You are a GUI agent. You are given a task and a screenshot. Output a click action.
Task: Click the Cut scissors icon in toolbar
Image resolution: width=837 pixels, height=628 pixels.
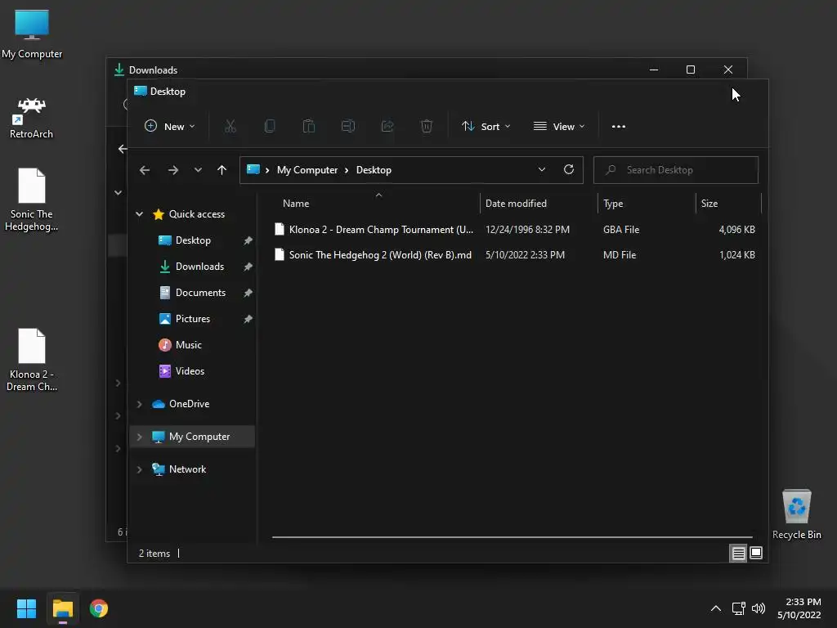pos(230,127)
